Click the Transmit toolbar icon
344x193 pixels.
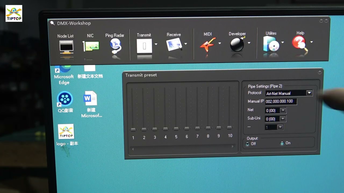(144, 46)
